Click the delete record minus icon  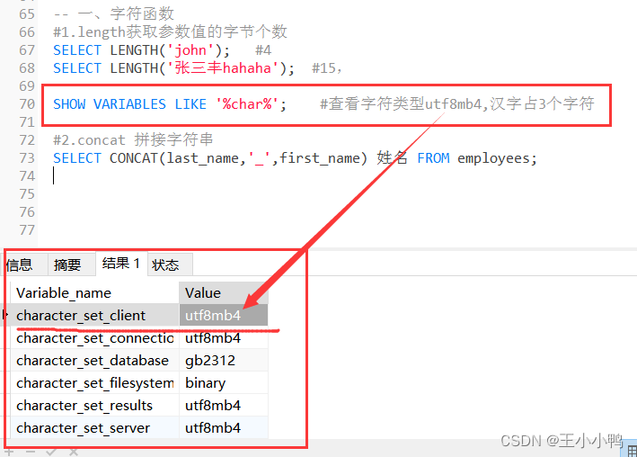coord(30,452)
